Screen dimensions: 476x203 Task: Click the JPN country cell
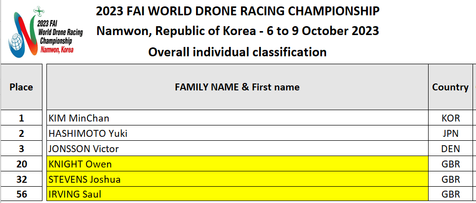pyautogui.click(x=450, y=133)
